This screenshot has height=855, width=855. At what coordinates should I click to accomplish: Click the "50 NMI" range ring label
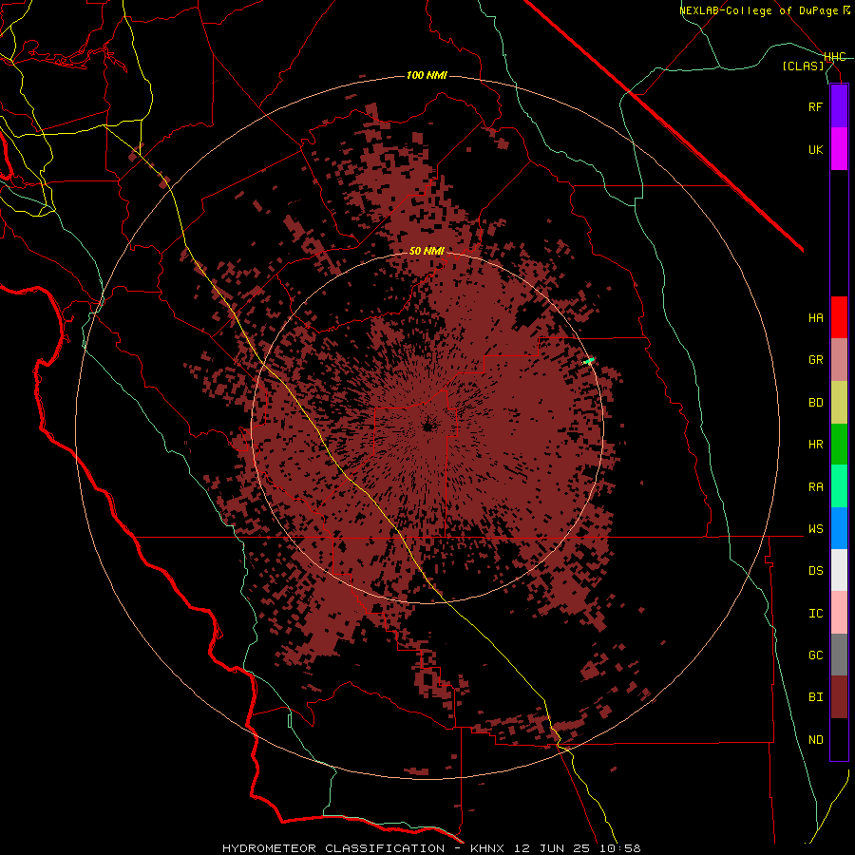coord(427,251)
